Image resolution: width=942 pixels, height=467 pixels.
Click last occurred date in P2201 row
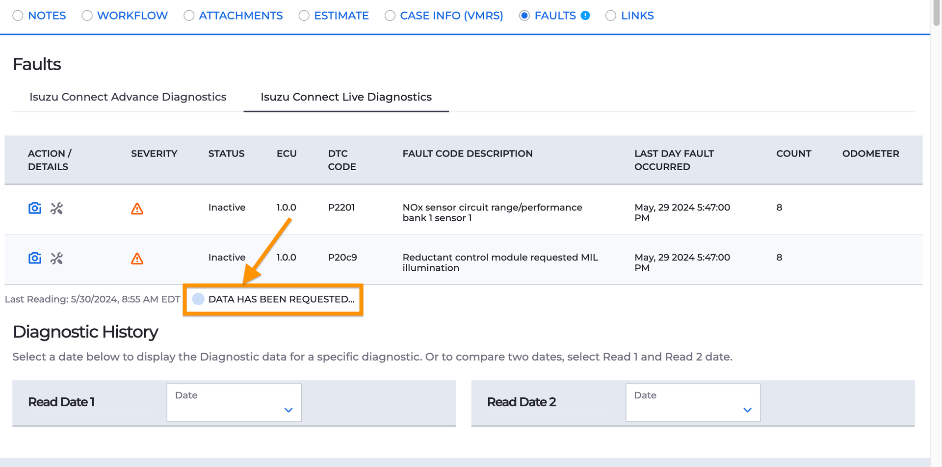tap(682, 212)
